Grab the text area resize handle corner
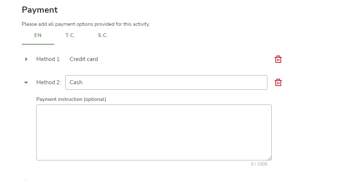350x180 pixels. (270, 158)
